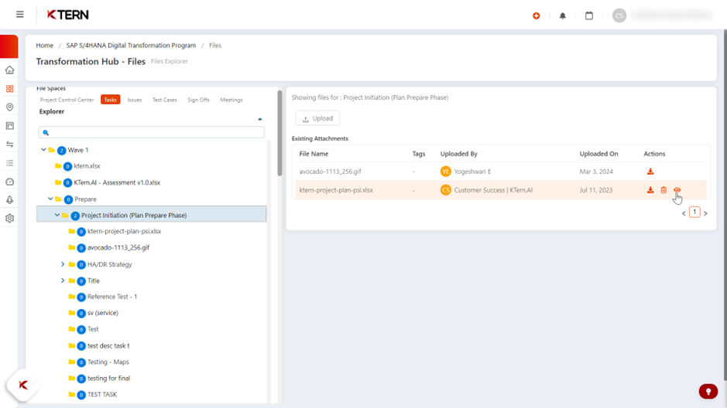This screenshot has height=408, width=727.
Task: Delete ktern-project-plan-psi.xlsx attachment
Action: 664,190
